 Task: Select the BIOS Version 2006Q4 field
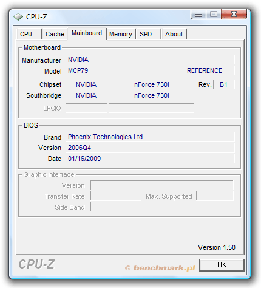150,148
